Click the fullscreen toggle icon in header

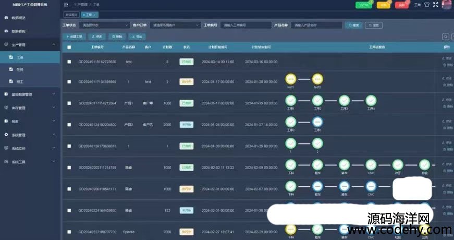point(435,5)
